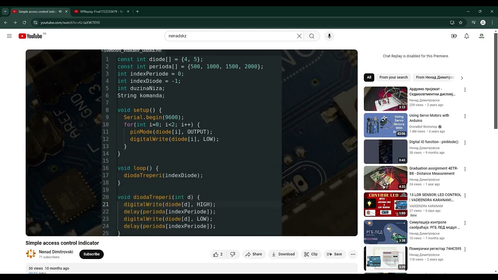Share this video

(254, 254)
